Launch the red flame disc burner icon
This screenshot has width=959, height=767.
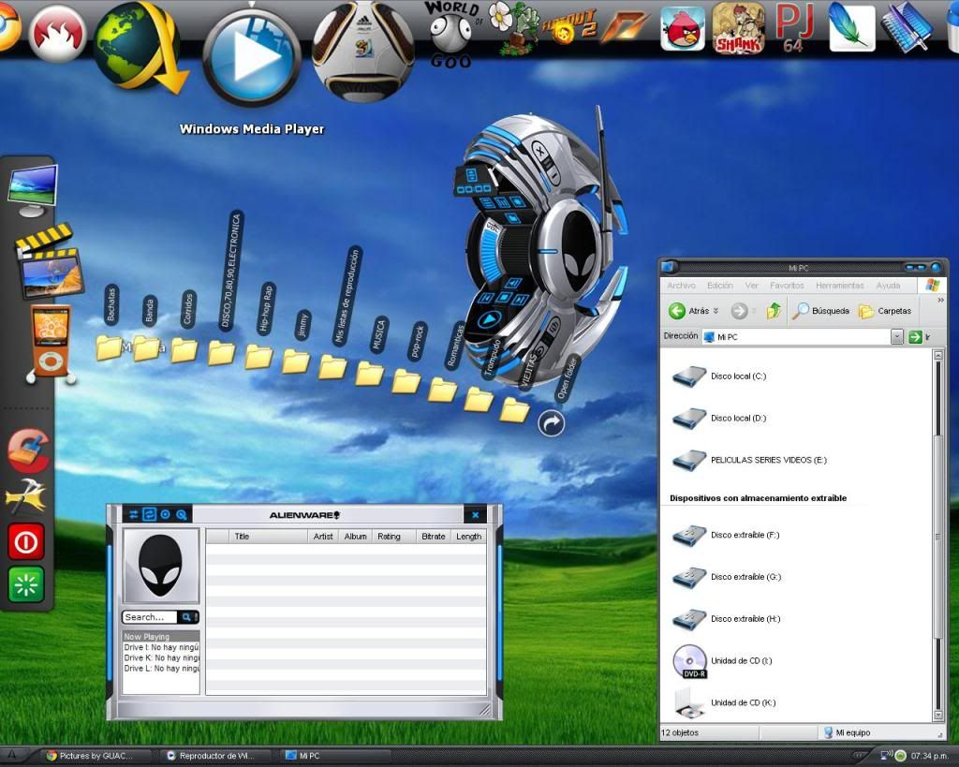coord(57,35)
